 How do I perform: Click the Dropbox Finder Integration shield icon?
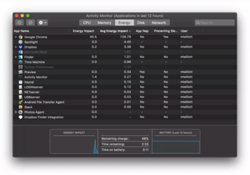point(20,117)
